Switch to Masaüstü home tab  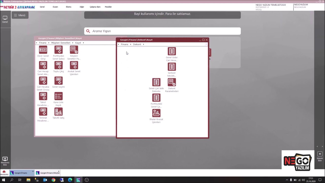point(4,173)
